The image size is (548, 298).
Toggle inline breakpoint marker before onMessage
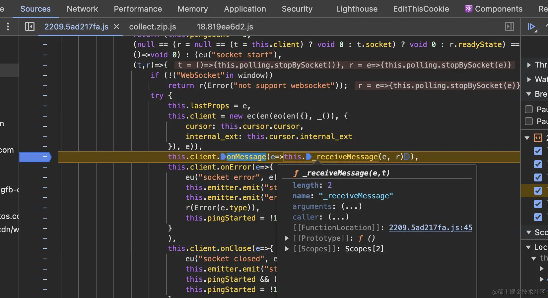[x=224, y=157]
